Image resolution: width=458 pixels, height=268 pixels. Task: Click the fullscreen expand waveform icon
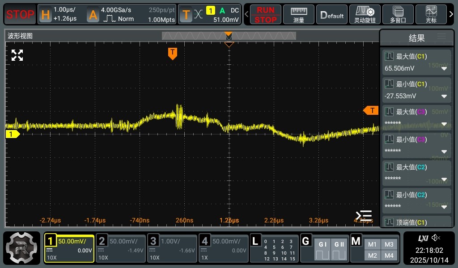click(17, 55)
